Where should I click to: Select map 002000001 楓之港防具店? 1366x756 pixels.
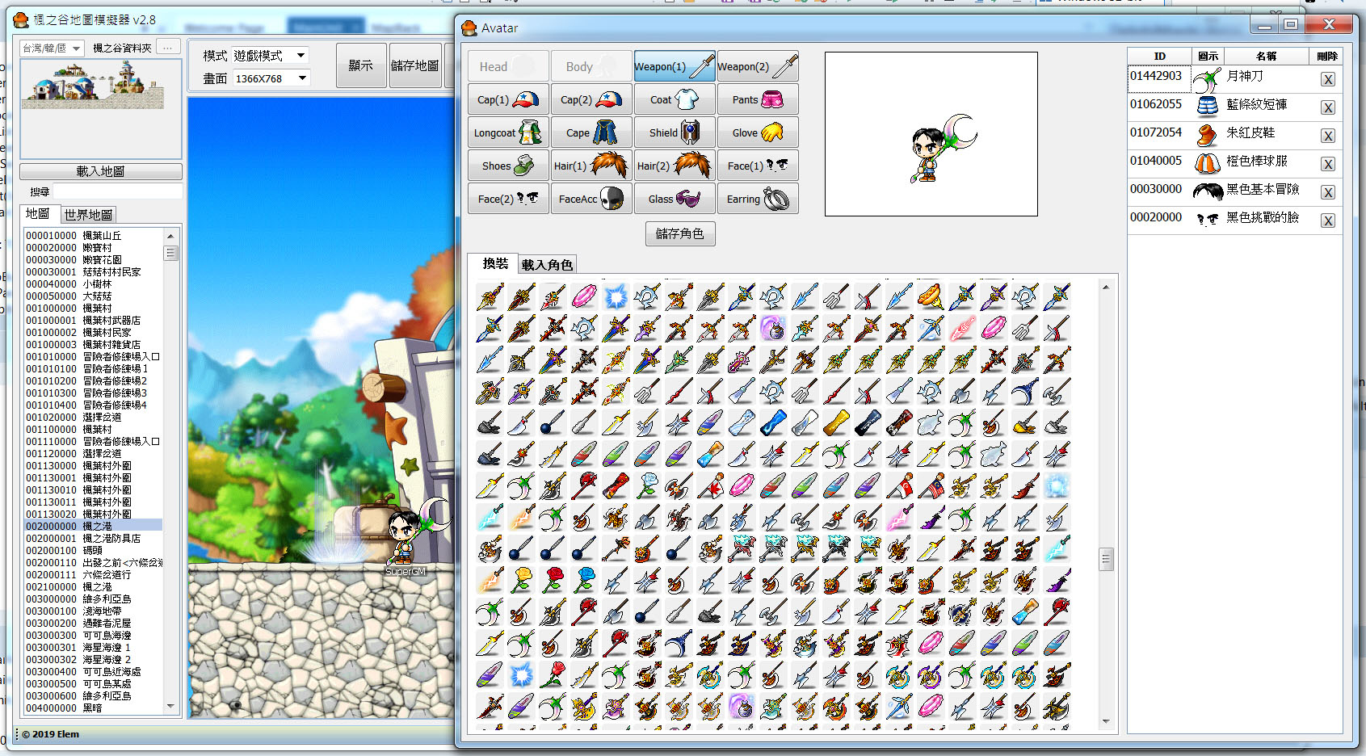point(93,539)
